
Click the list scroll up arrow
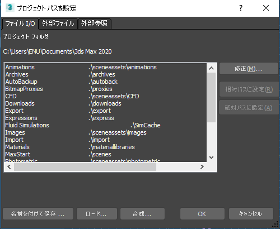pos(211,68)
